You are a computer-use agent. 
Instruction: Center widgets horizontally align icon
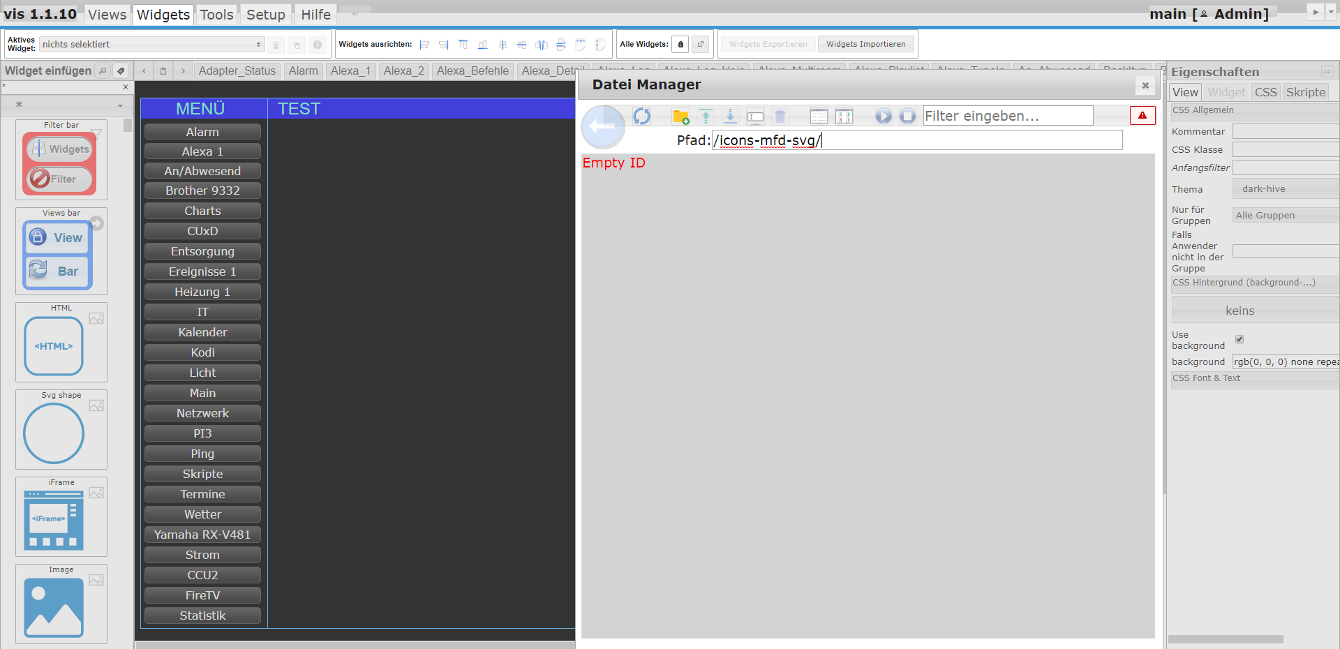(x=522, y=45)
